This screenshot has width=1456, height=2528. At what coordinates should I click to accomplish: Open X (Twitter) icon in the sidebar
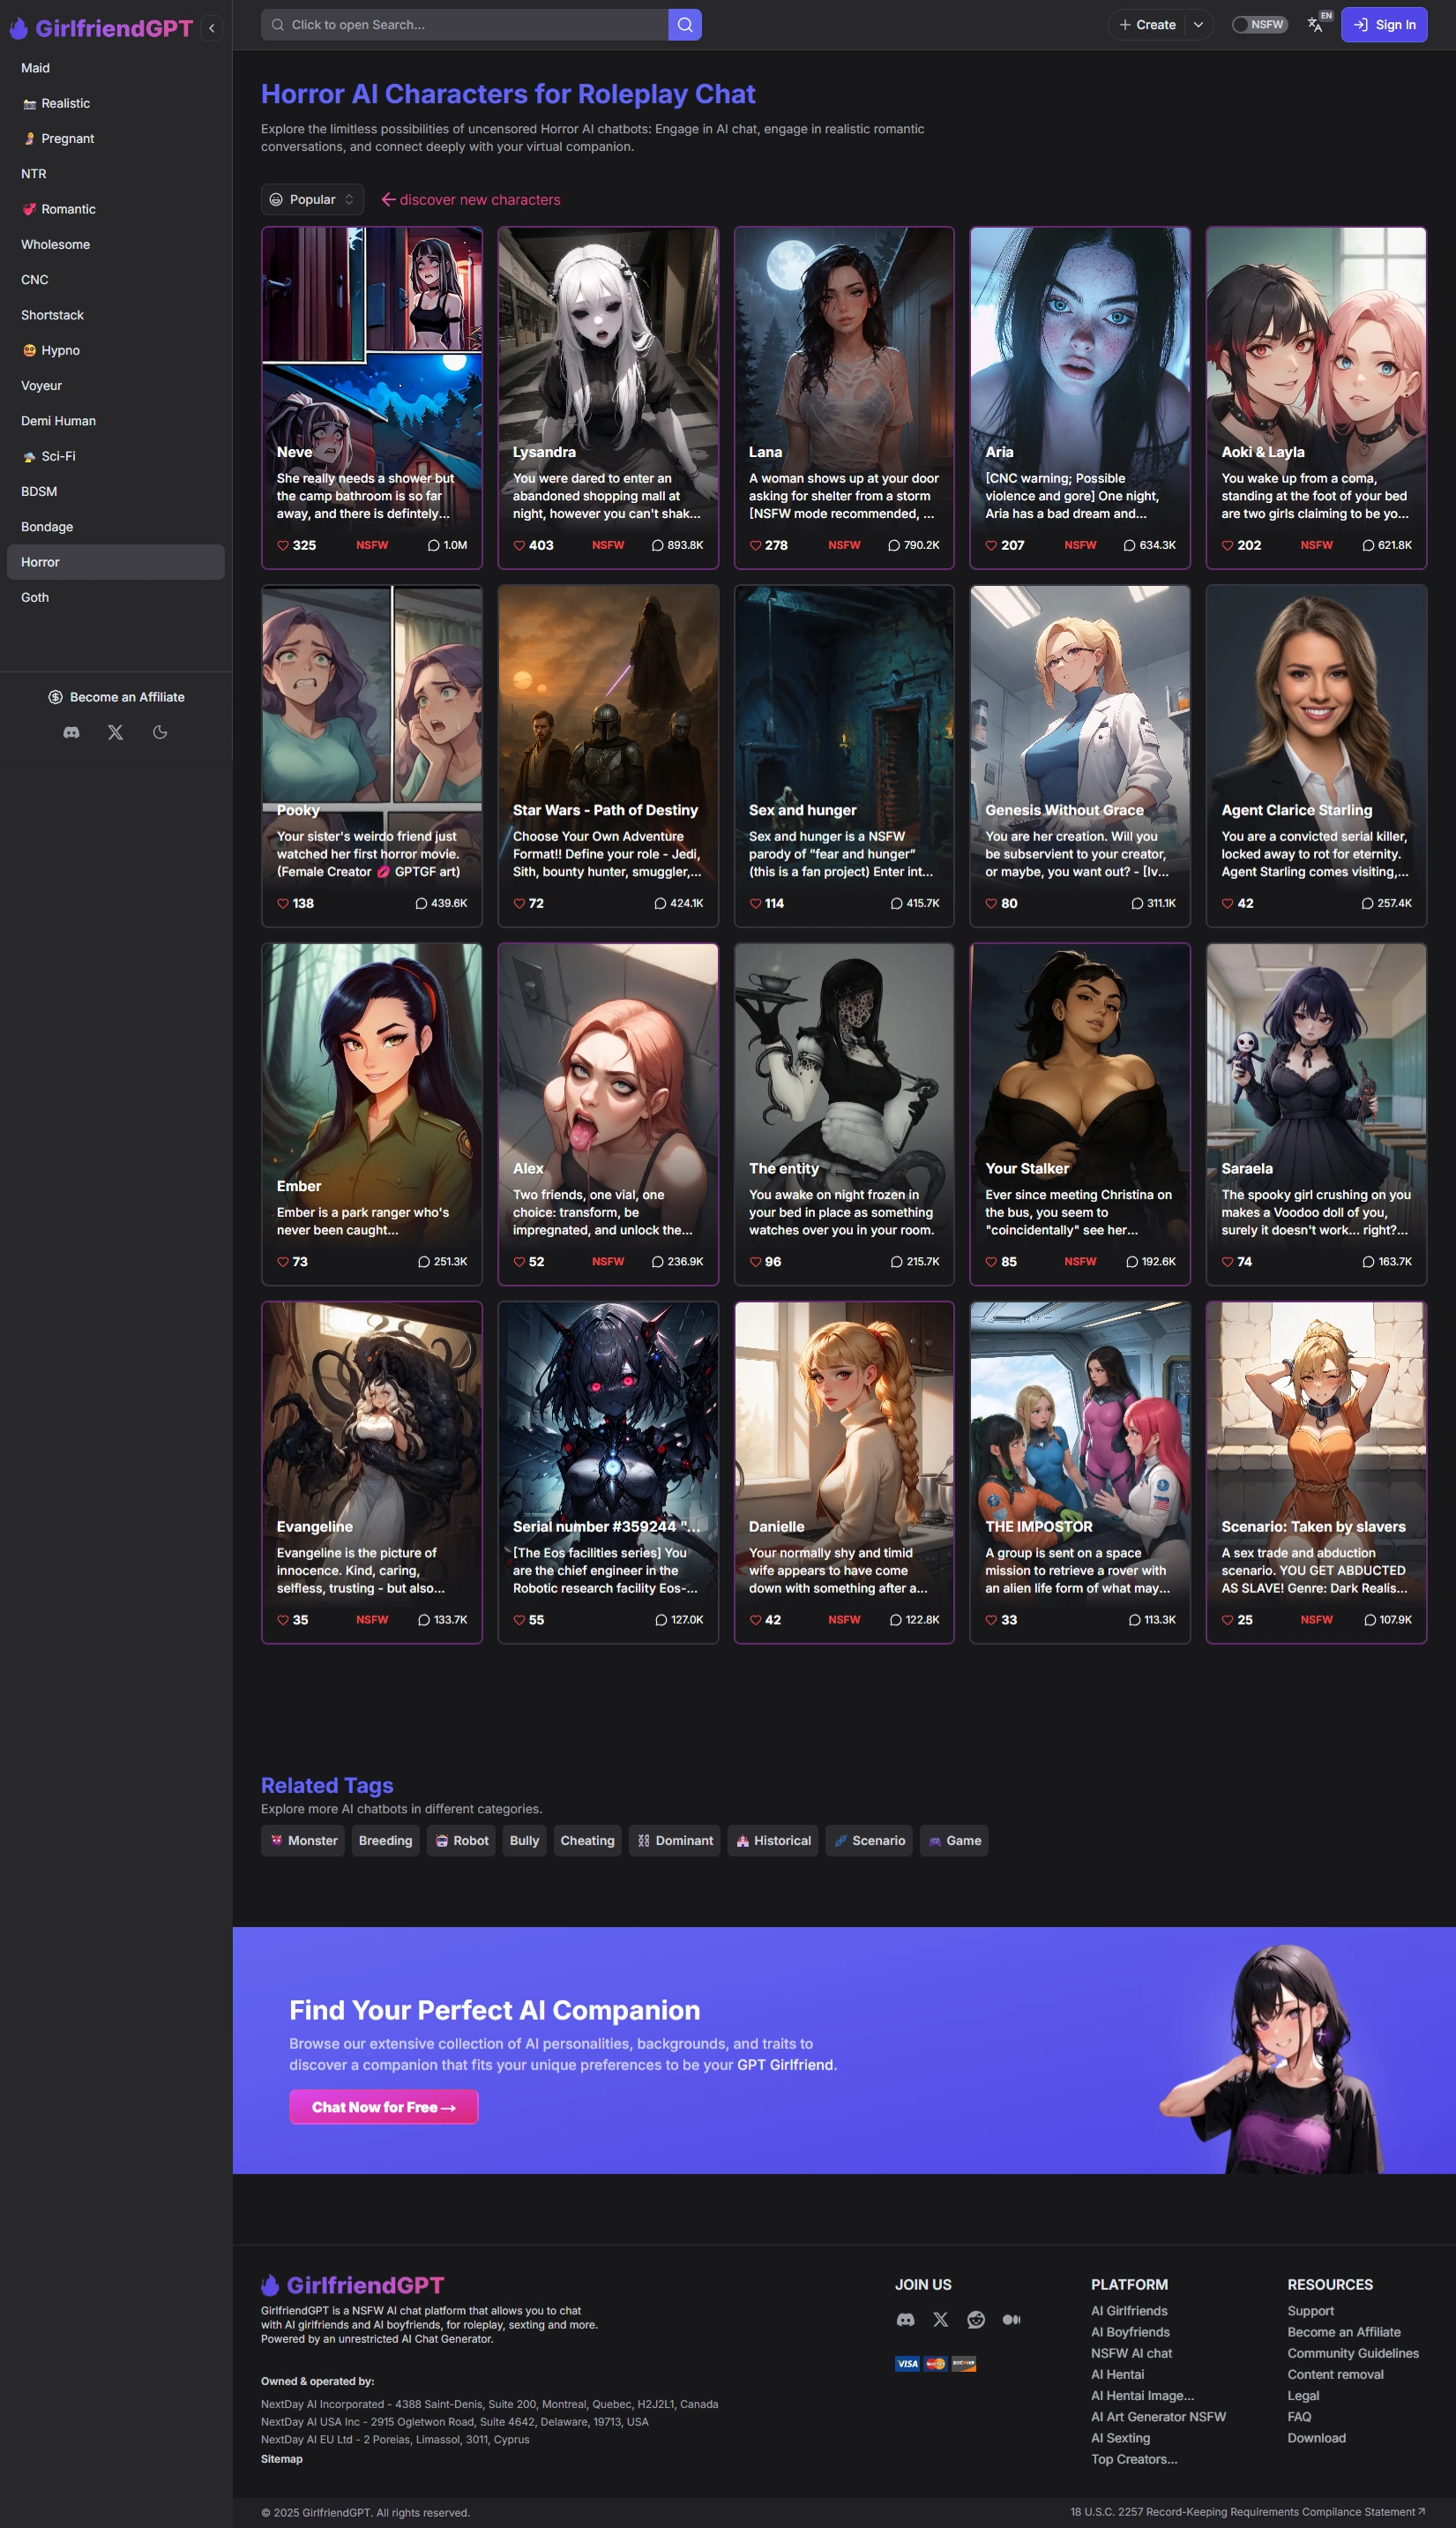tap(115, 732)
